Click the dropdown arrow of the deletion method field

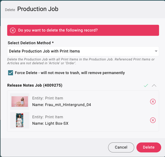coord(156,51)
